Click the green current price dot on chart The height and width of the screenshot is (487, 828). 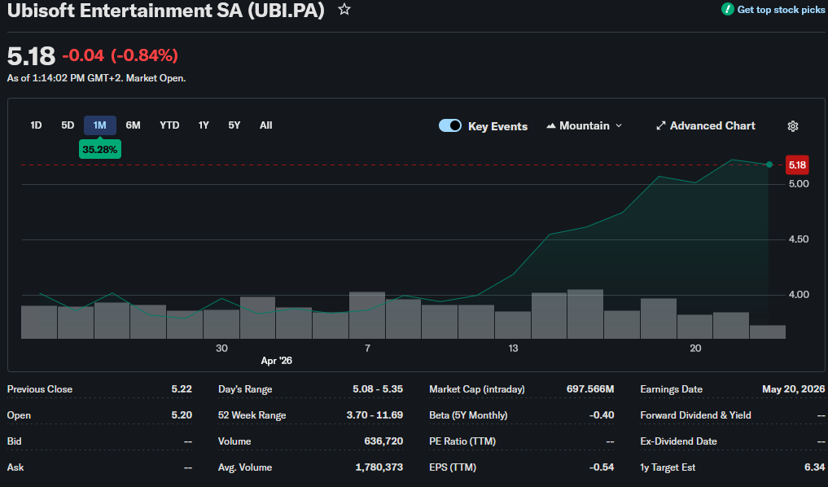click(769, 165)
